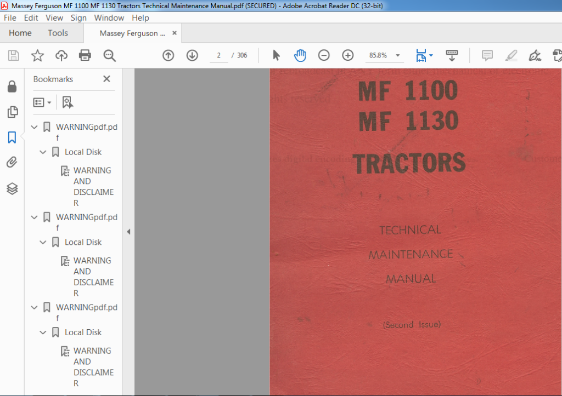
Task: Go to next page arrow
Action: coord(192,55)
